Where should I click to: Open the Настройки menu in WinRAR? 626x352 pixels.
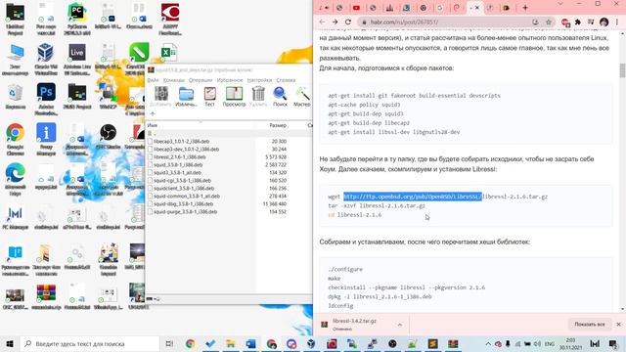coord(259,80)
